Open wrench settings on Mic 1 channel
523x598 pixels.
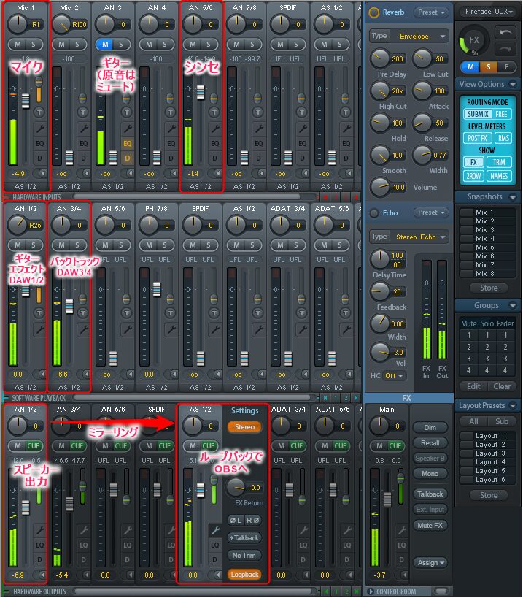click(39, 129)
